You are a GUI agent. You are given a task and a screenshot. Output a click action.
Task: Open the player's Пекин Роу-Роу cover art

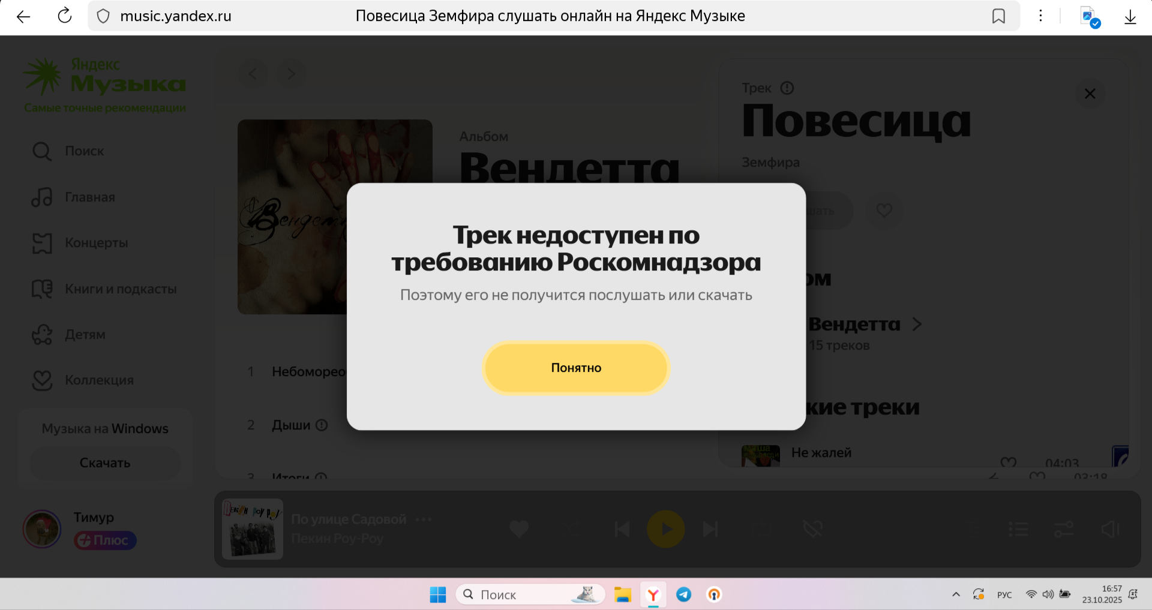(x=253, y=529)
